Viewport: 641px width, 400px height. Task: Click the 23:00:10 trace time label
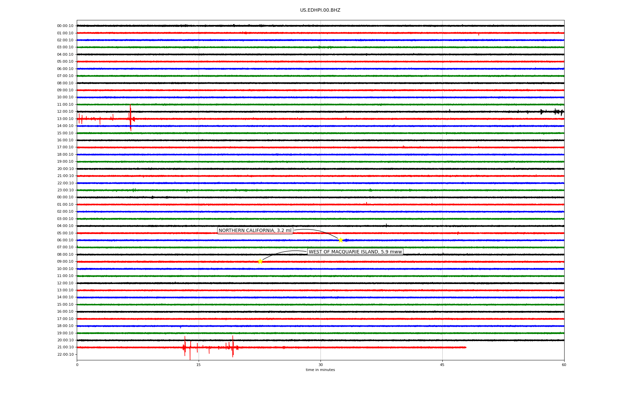coord(65,190)
